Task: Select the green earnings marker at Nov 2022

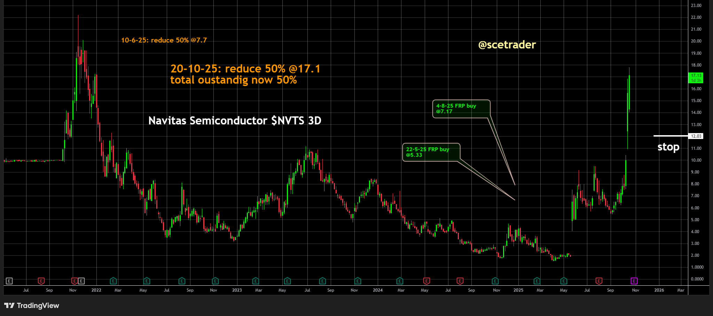Action: pos(215,281)
